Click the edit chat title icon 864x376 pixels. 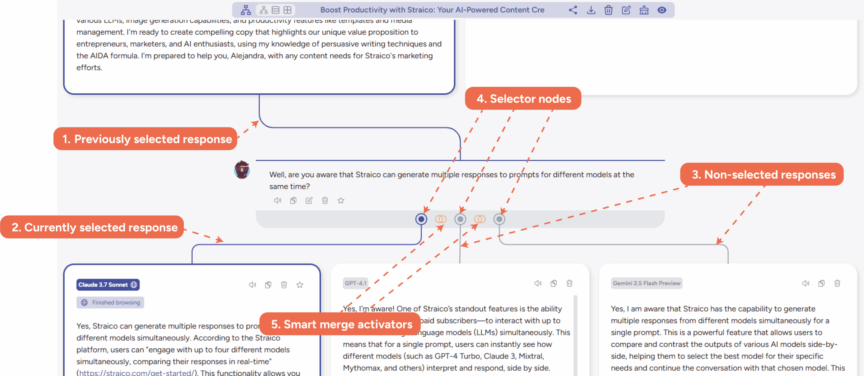(x=626, y=10)
